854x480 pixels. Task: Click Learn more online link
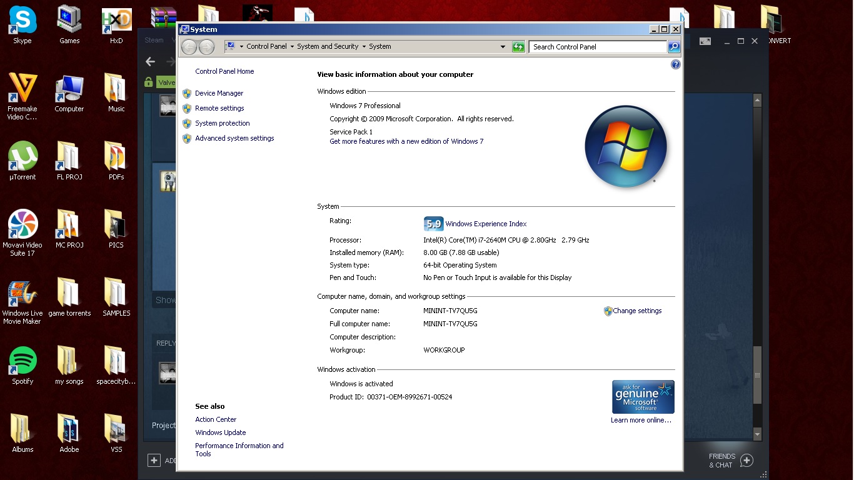tap(641, 420)
